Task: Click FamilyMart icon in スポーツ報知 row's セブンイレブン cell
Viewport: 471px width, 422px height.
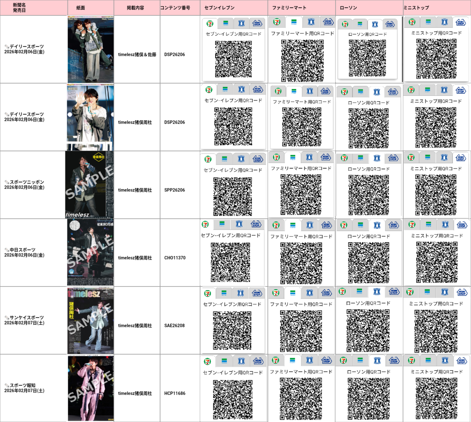Action: (224, 361)
